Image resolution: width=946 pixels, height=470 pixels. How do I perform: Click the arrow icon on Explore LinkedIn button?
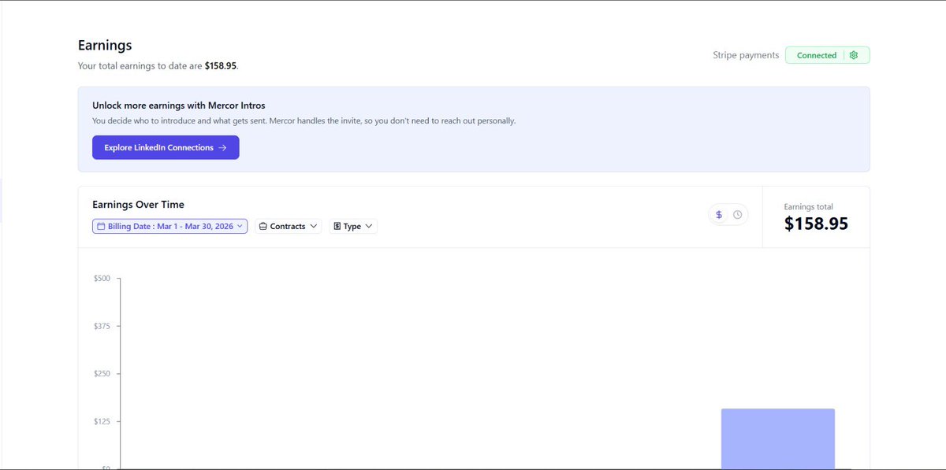pos(222,147)
